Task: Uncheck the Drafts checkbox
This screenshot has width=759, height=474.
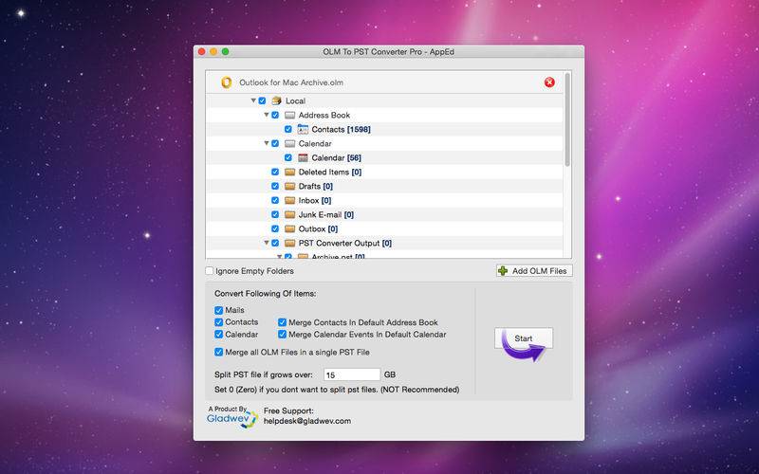Action: pyautogui.click(x=275, y=186)
